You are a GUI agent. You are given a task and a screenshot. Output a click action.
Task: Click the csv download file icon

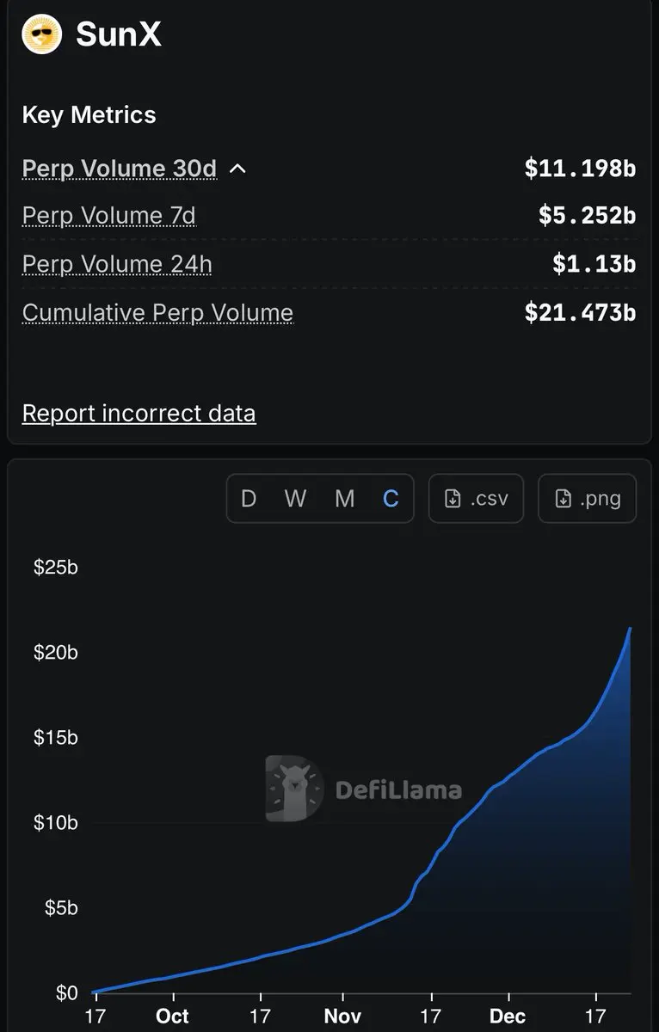(453, 499)
